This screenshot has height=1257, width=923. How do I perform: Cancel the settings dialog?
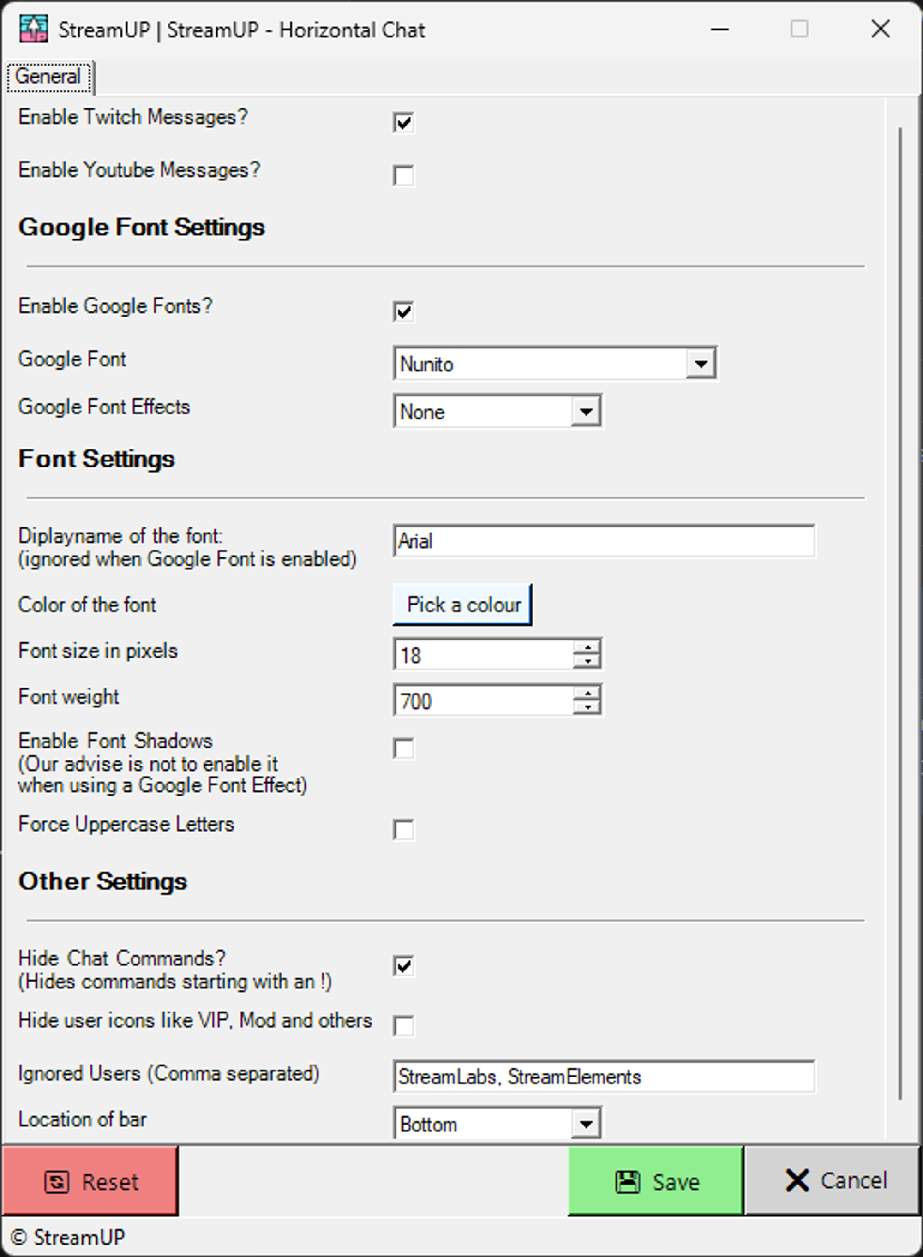[833, 1182]
